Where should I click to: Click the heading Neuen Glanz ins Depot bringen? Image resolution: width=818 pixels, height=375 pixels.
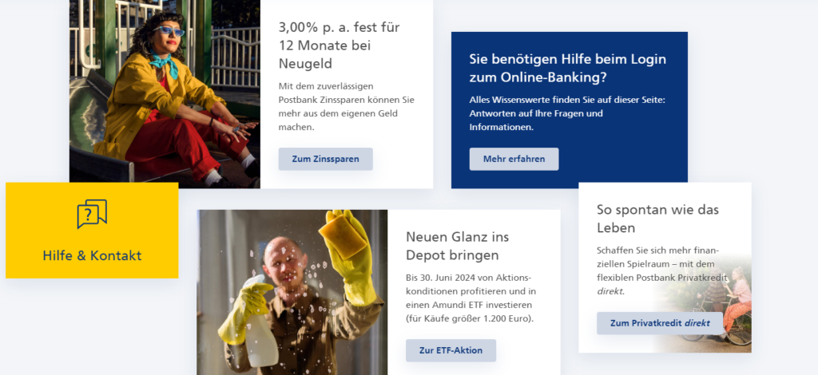coord(458,246)
